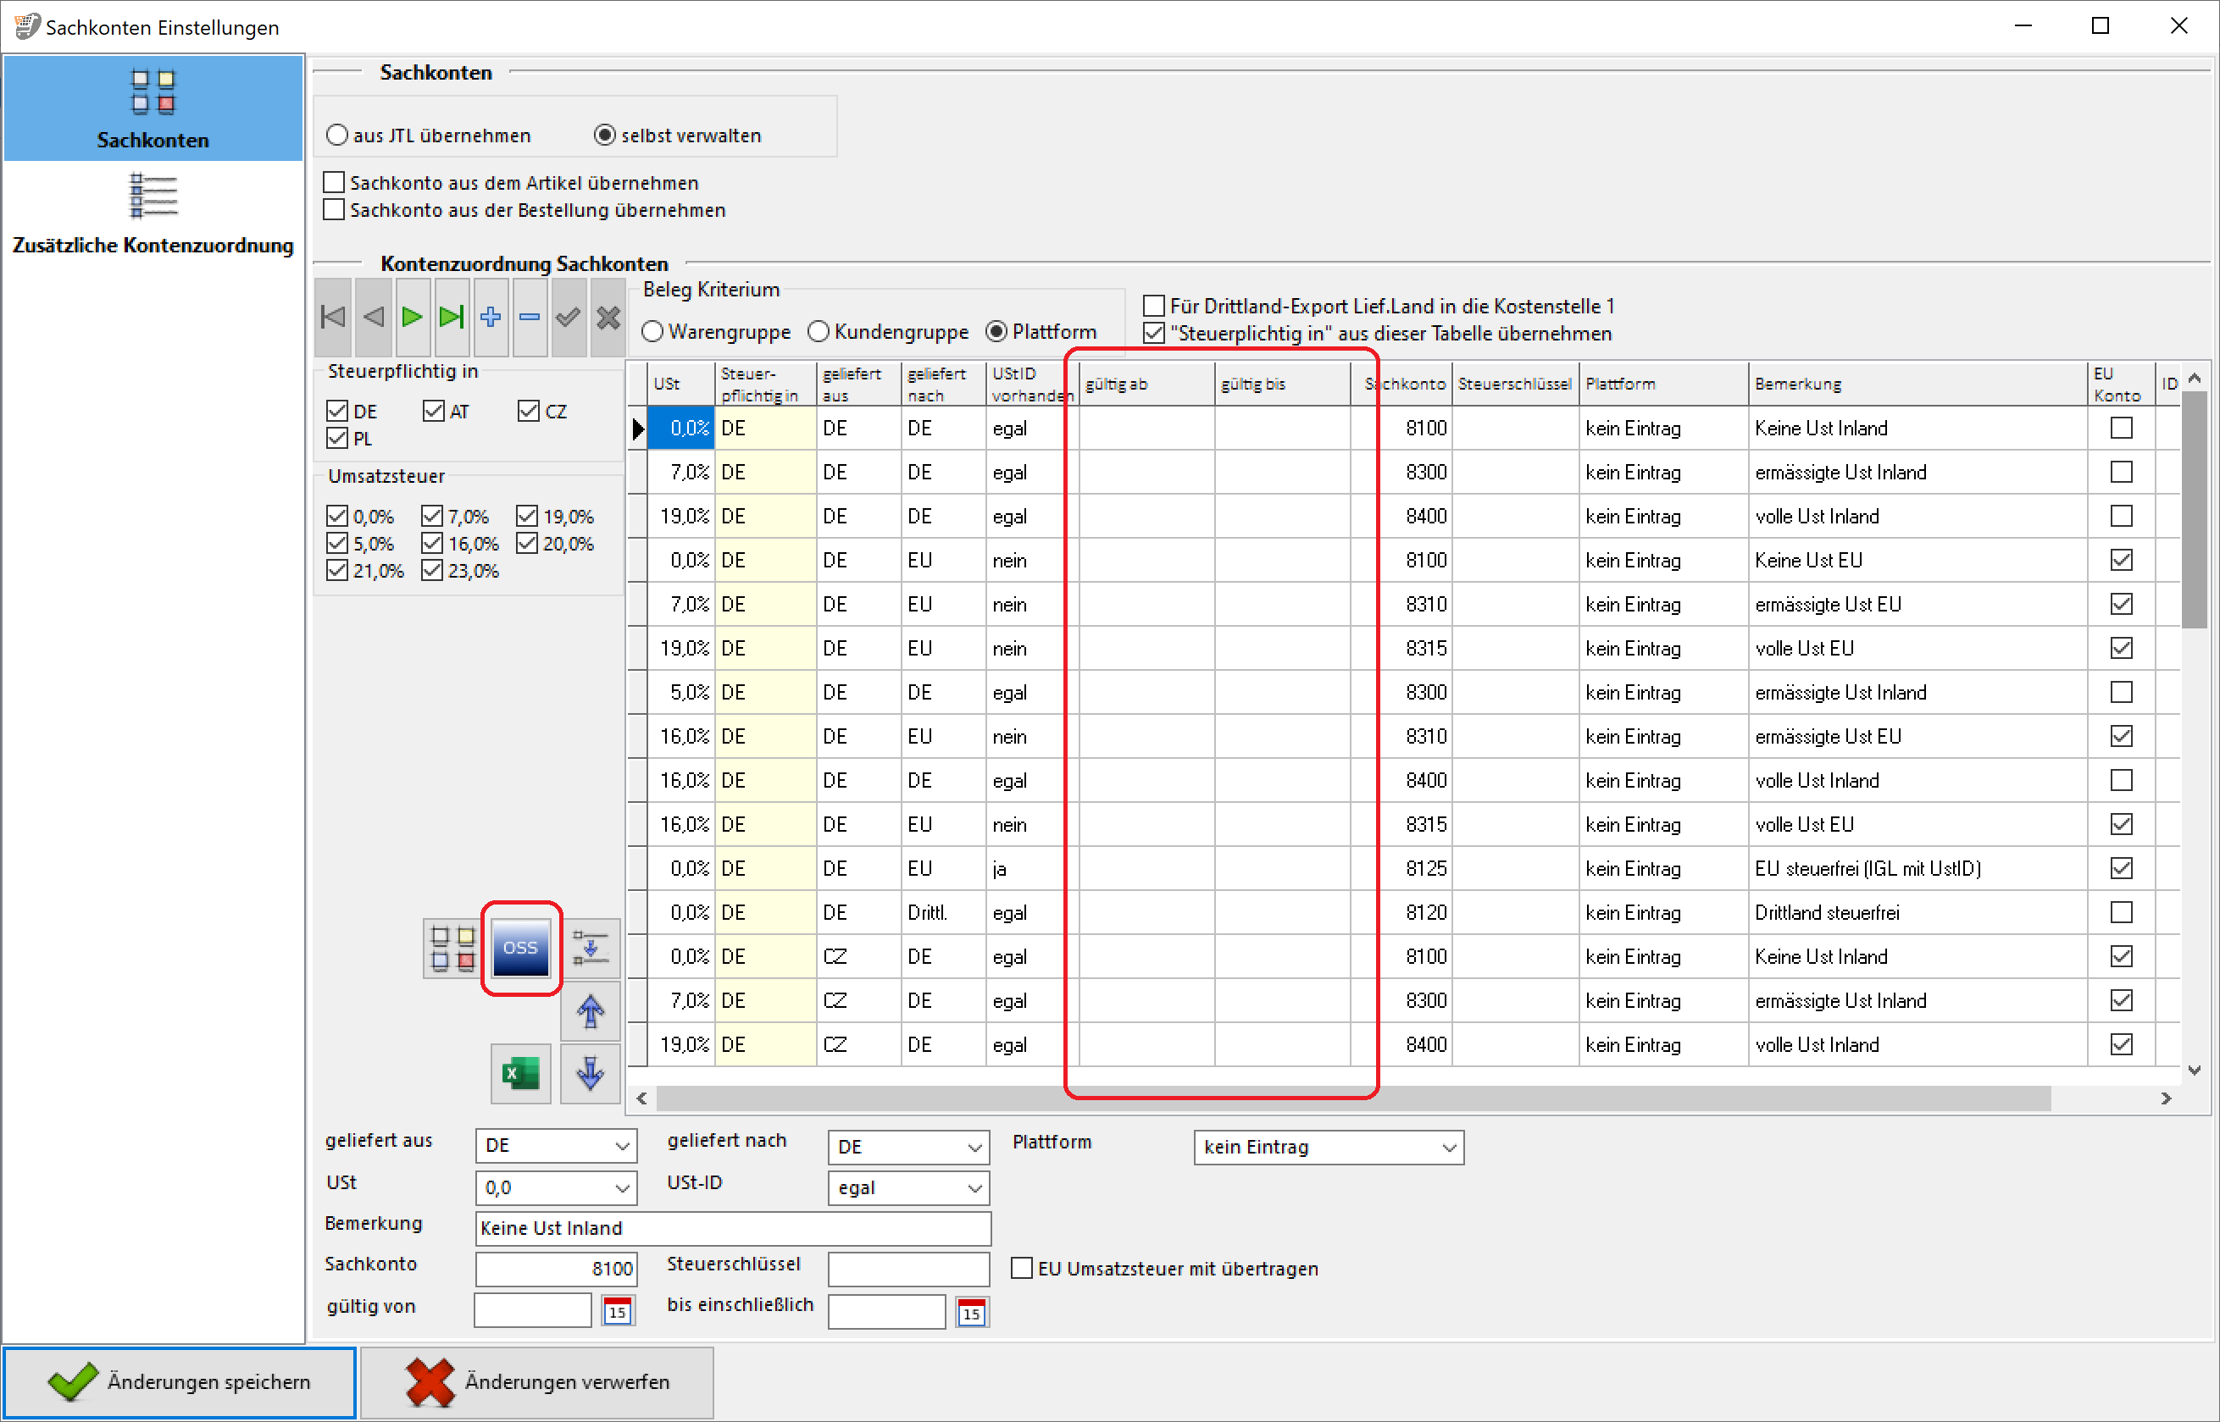
Task: Click the Excel export icon
Action: (x=520, y=1073)
